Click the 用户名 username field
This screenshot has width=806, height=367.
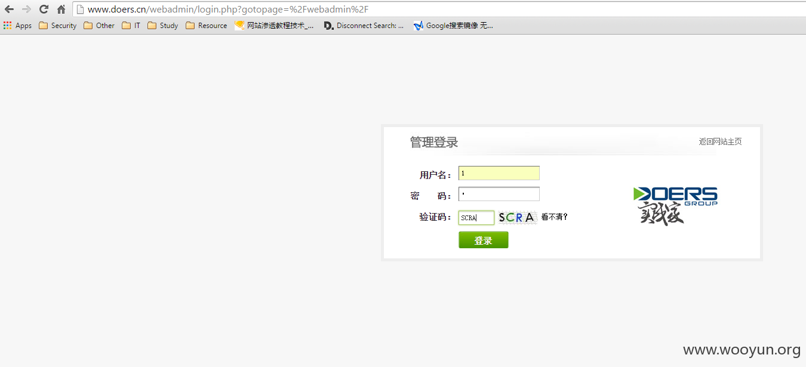tap(499, 173)
